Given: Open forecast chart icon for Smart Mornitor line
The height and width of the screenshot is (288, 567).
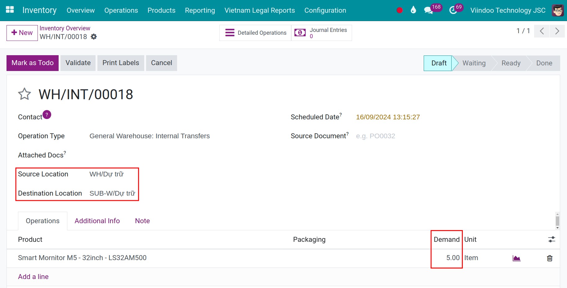Looking at the screenshot, I should click(x=516, y=258).
